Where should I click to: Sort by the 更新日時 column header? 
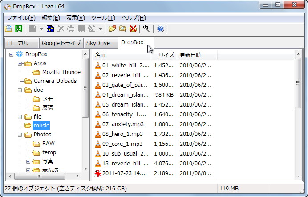197,55
